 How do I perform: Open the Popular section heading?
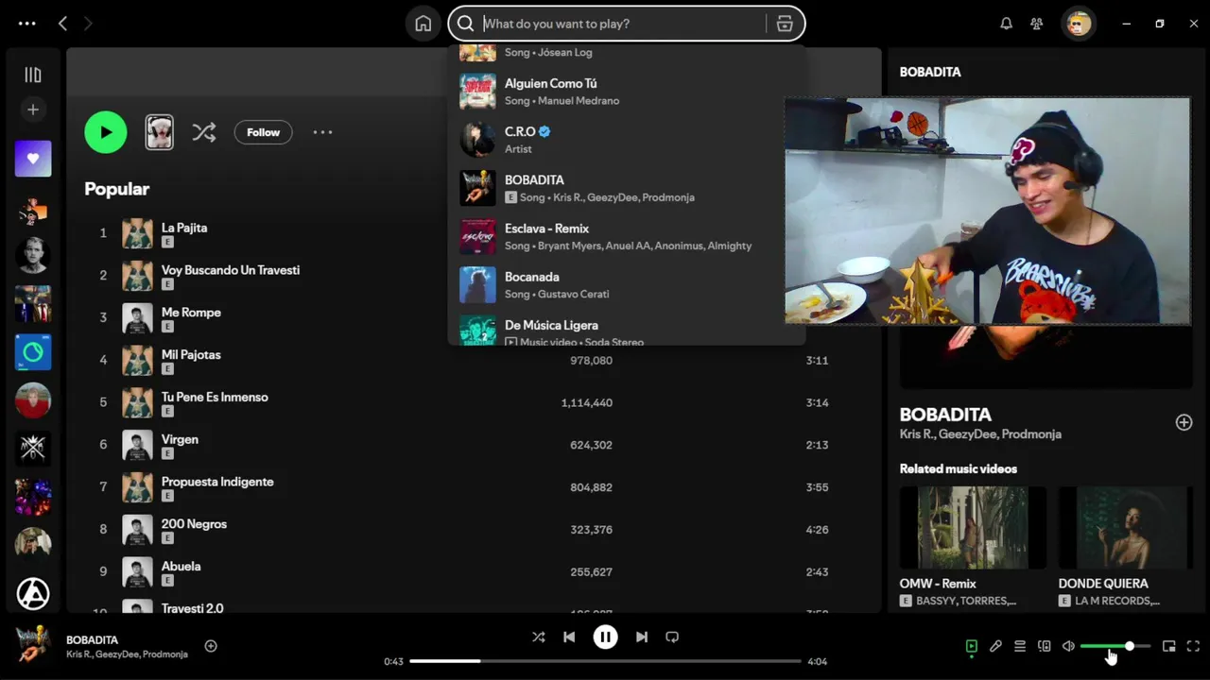coord(117,189)
